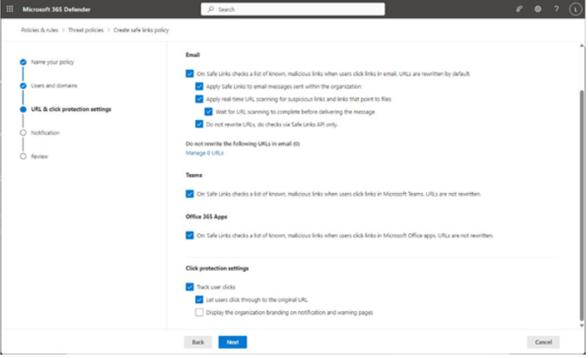Viewport: 588px width, 358px height.
Task: Click the Back button
Action: pyautogui.click(x=198, y=342)
